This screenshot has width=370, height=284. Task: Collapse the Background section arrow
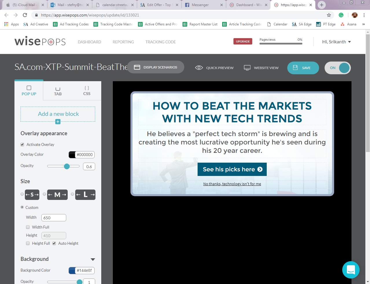coord(93,259)
